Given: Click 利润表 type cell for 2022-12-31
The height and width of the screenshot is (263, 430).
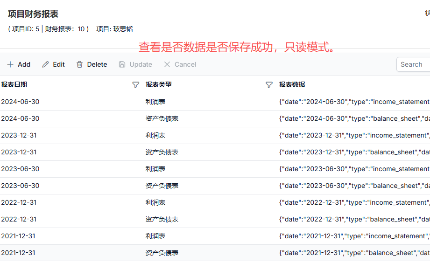Looking at the screenshot, I should pos(155,202).
